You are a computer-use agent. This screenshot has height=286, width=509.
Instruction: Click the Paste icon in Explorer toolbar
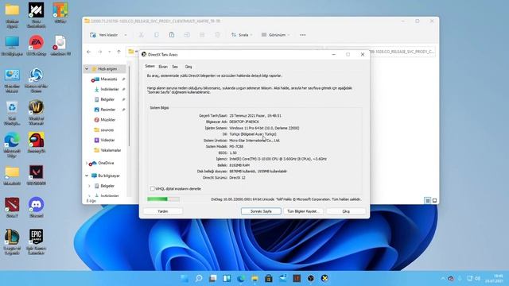tap(172, 35)
